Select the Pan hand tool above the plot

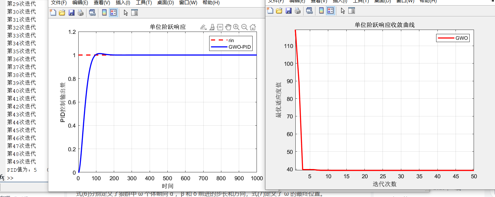[228, 27]
